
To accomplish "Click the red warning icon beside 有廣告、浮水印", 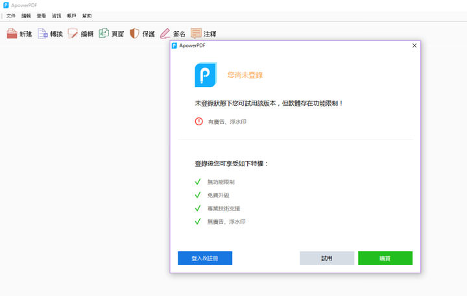I will 199,121.
